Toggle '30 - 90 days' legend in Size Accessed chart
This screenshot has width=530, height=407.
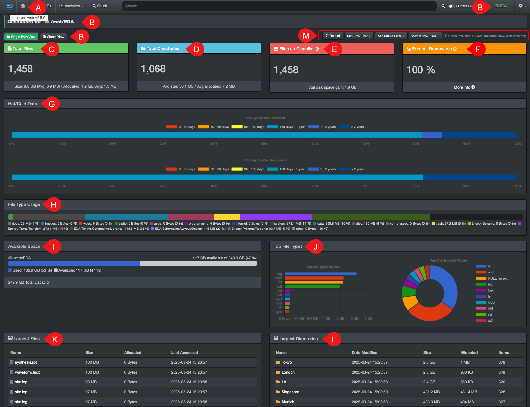pos(213,169)
